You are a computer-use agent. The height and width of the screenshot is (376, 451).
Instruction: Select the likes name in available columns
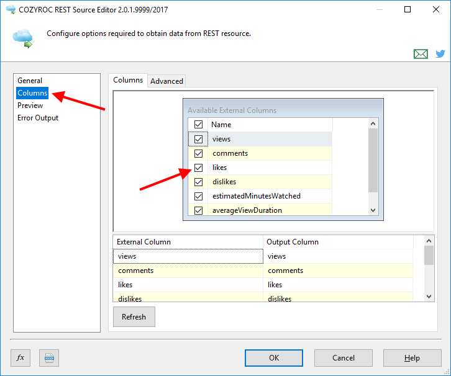[x=219, y=168]
